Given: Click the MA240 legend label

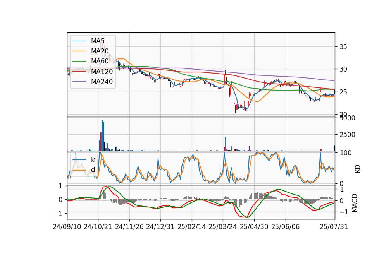Looking at the screenshot, I should click(102, 82).
